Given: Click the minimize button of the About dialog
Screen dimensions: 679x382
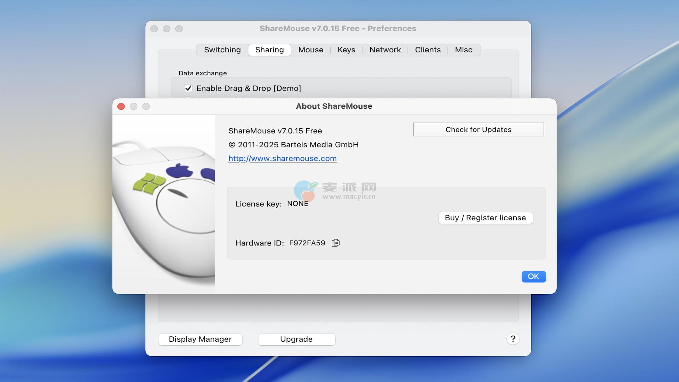Looking at the screenshot, I should (x=133, y=106).
